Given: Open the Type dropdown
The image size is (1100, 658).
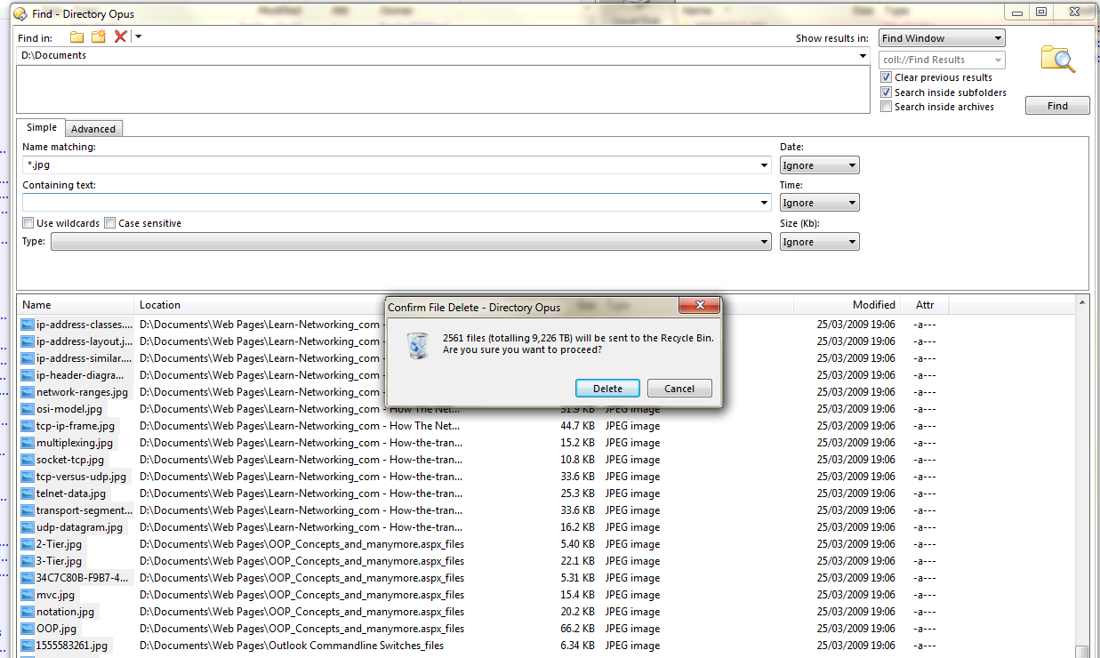Looking at the screenshot, I should [x=411, y=242].
